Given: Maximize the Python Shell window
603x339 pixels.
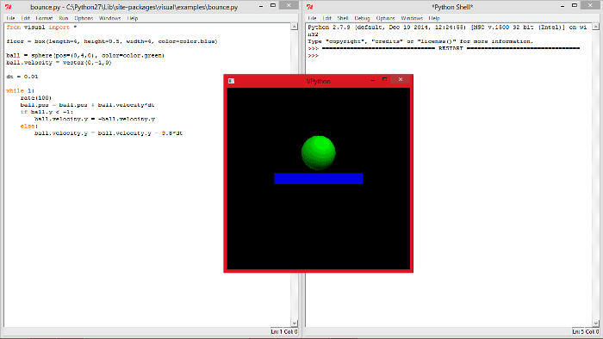Looking at the screenshot, I should (575, 5).
